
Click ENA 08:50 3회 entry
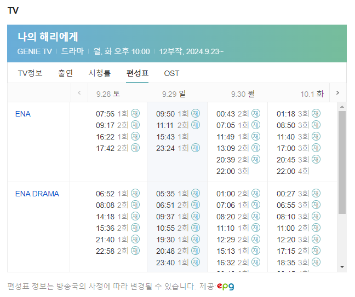299,125
